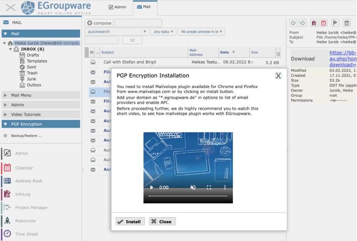
Task: Click the Install button in the dialog
Action: pyautogui.click(x=130, y=222)
